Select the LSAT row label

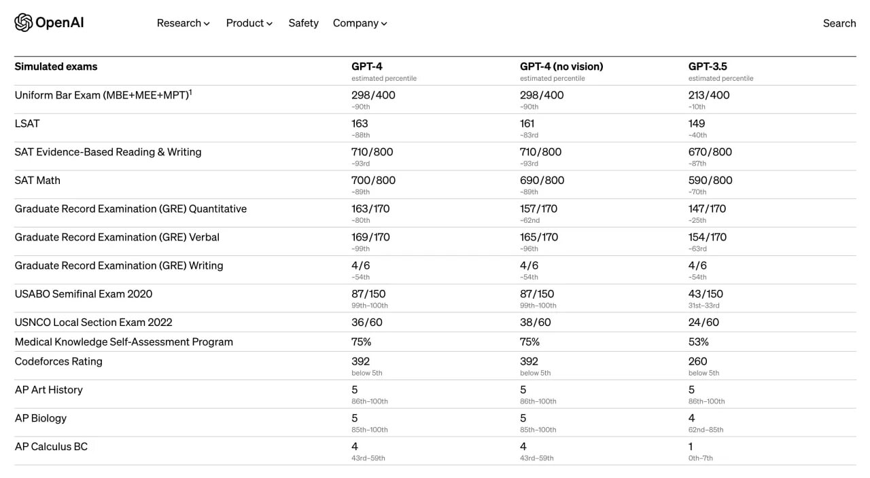point(27,124)
